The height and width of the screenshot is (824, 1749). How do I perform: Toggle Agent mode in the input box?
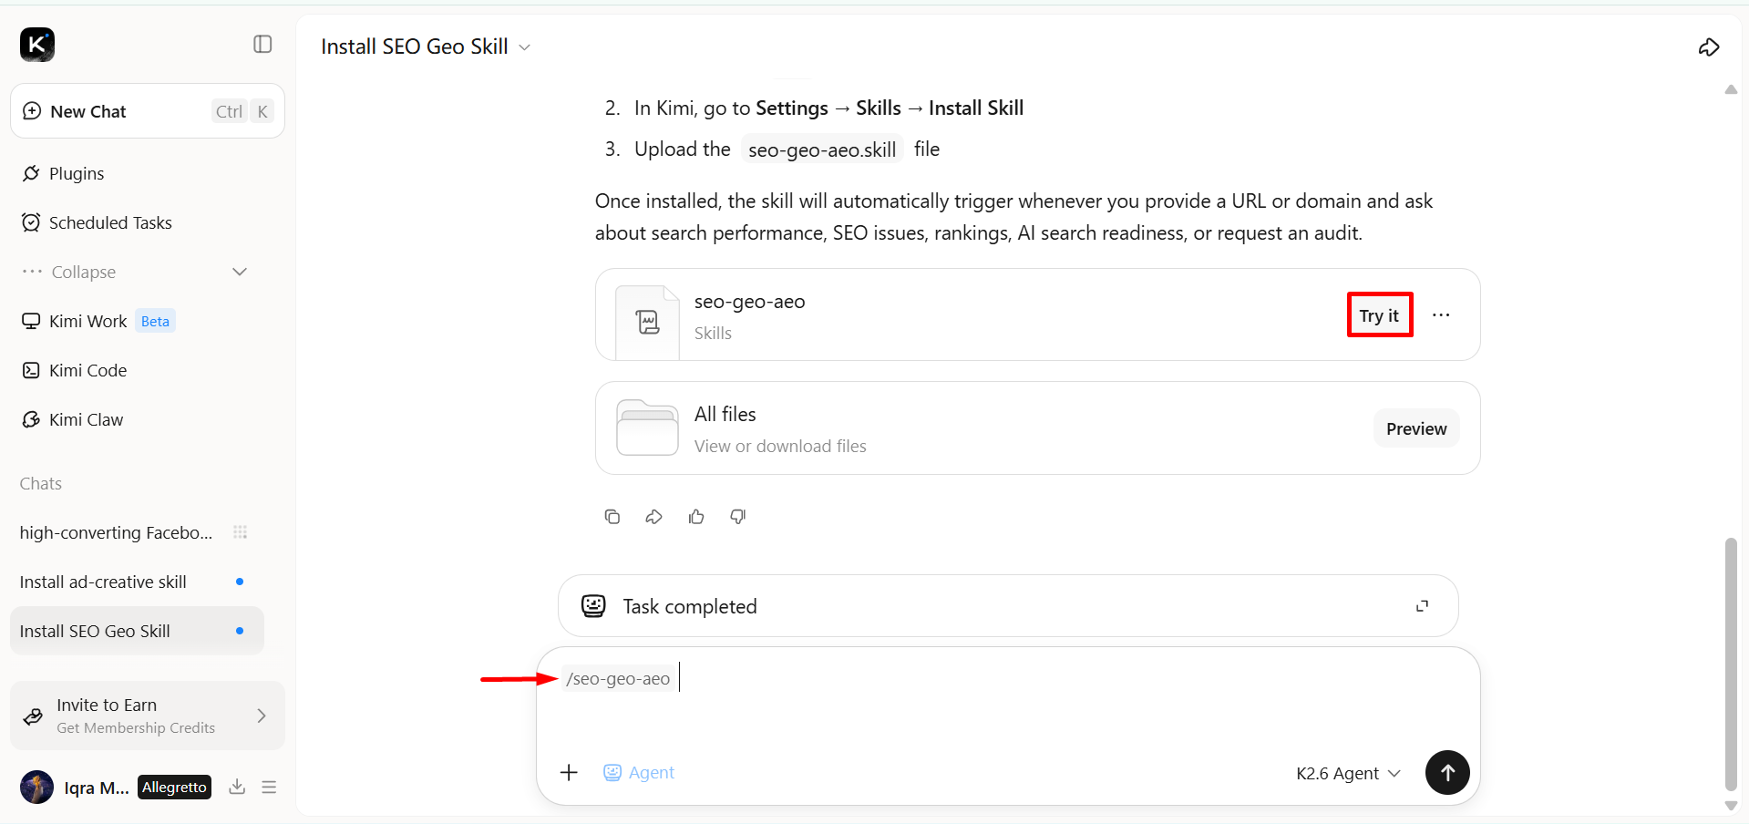639,773
